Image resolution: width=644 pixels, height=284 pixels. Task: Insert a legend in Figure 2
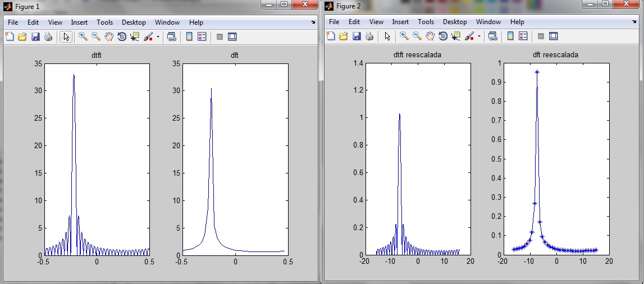pyautogui.click(x=523, y=36)
